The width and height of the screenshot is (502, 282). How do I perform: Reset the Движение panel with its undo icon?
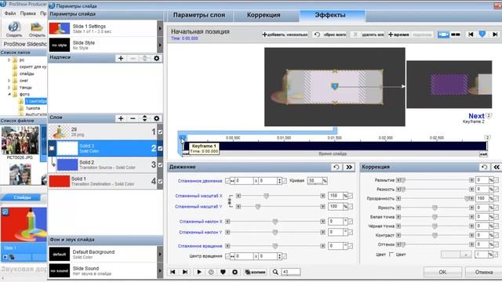click(x=336, y=167)
